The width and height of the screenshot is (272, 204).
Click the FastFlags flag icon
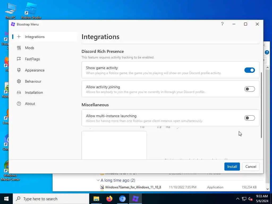click(19, 59)
